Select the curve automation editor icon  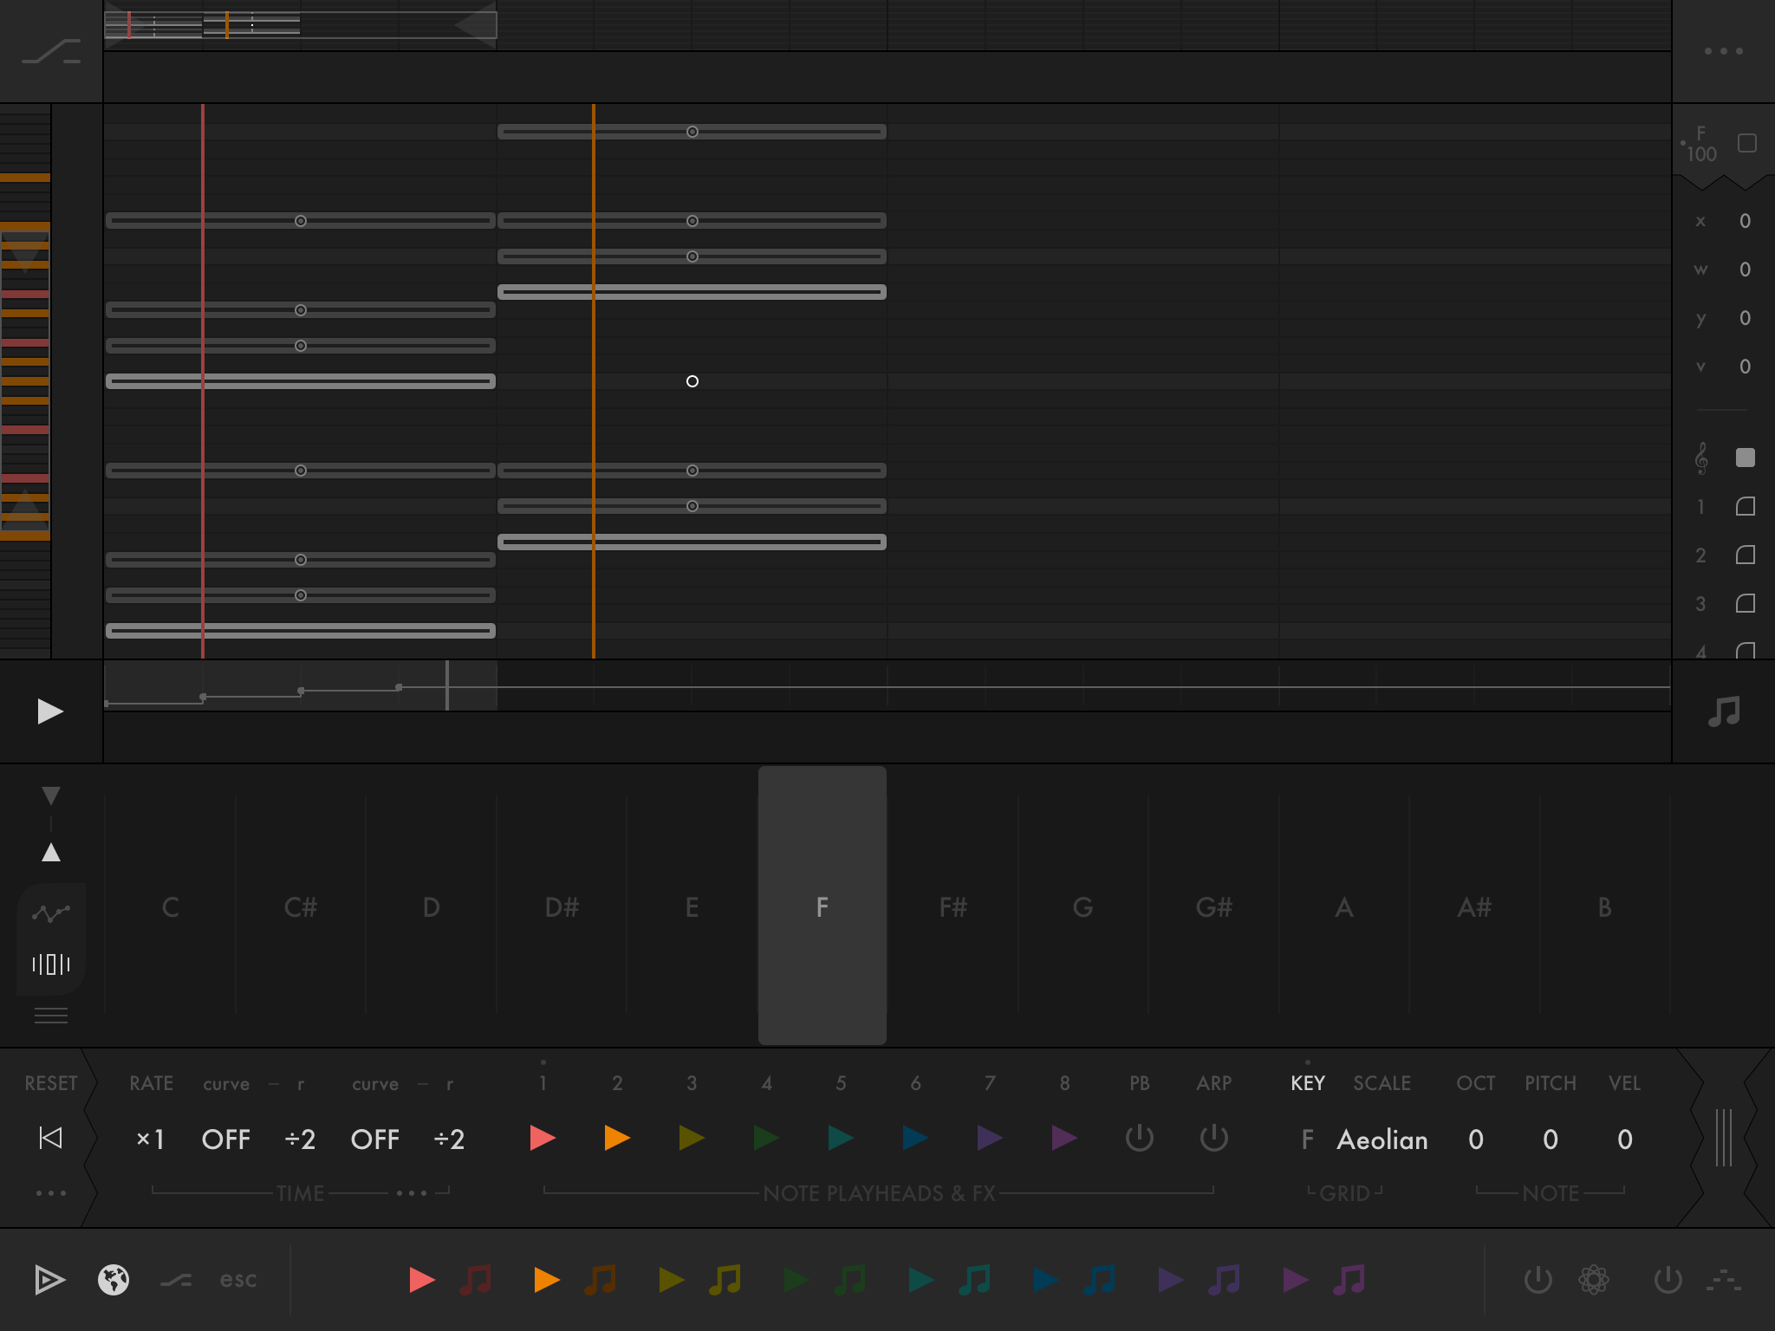[x=51, y=912]
